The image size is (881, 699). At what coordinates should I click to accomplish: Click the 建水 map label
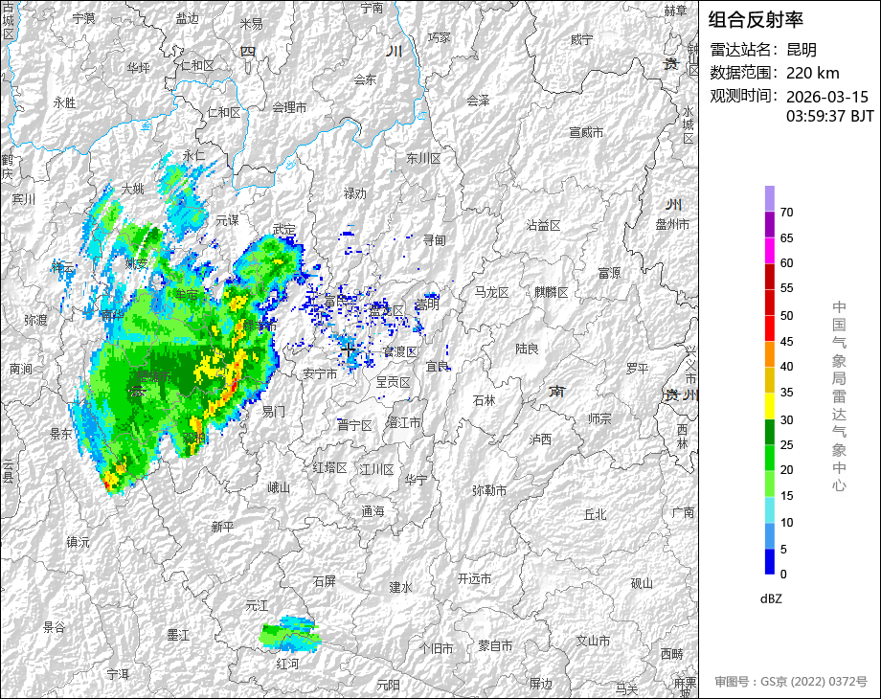point(400,587)
